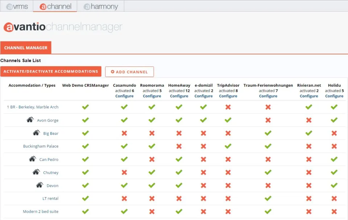This screenshot has height=220, width=348.
Task: Click the house icon beside Can Pedro
Action: tap(32, 159)
